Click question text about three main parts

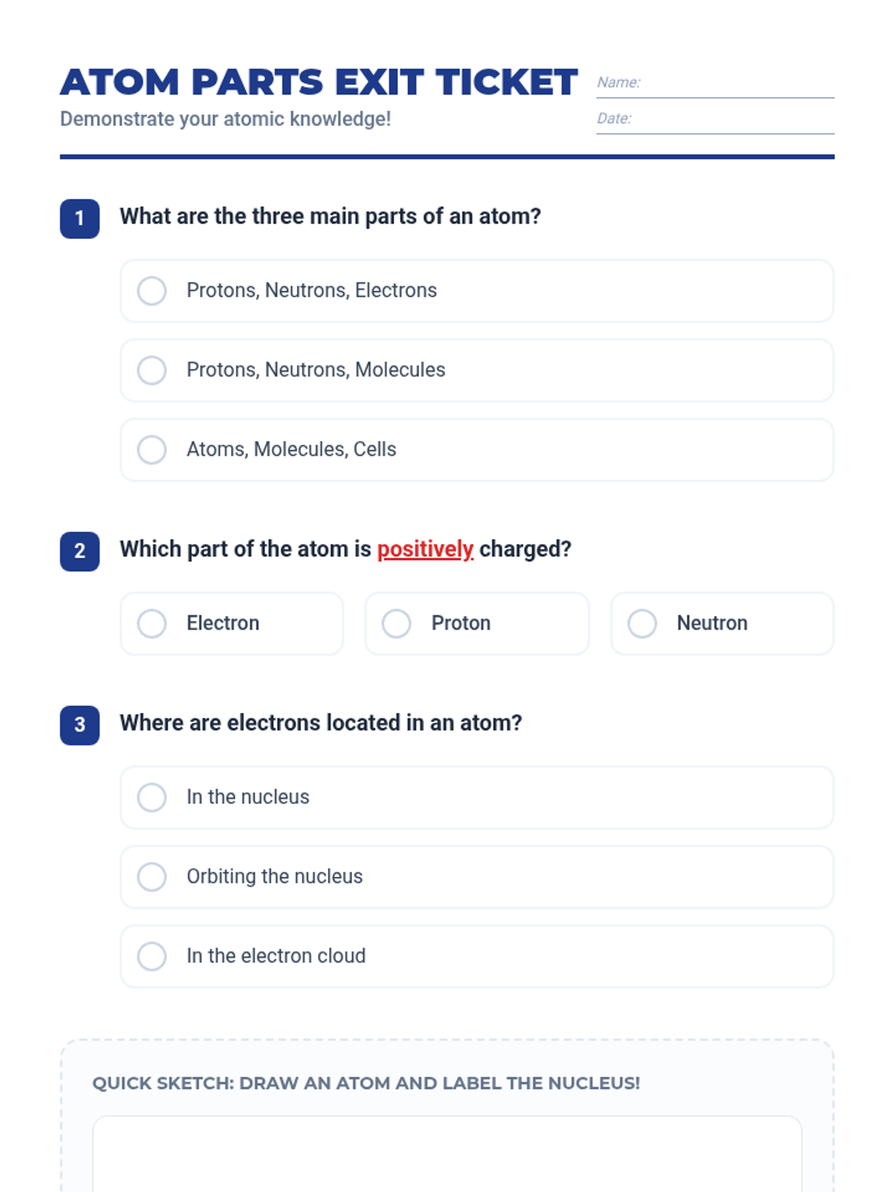tap(330, 217)
